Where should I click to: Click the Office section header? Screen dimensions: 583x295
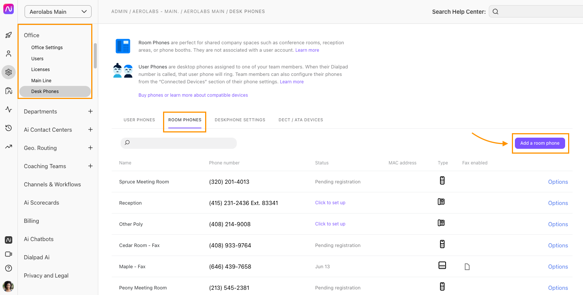tap(32, 35)
